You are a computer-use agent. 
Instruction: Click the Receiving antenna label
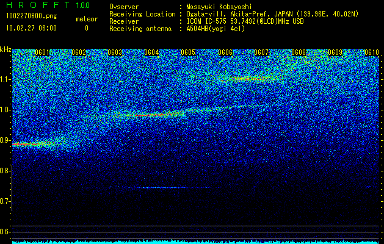pyautogui.click(x=140, y=29)
